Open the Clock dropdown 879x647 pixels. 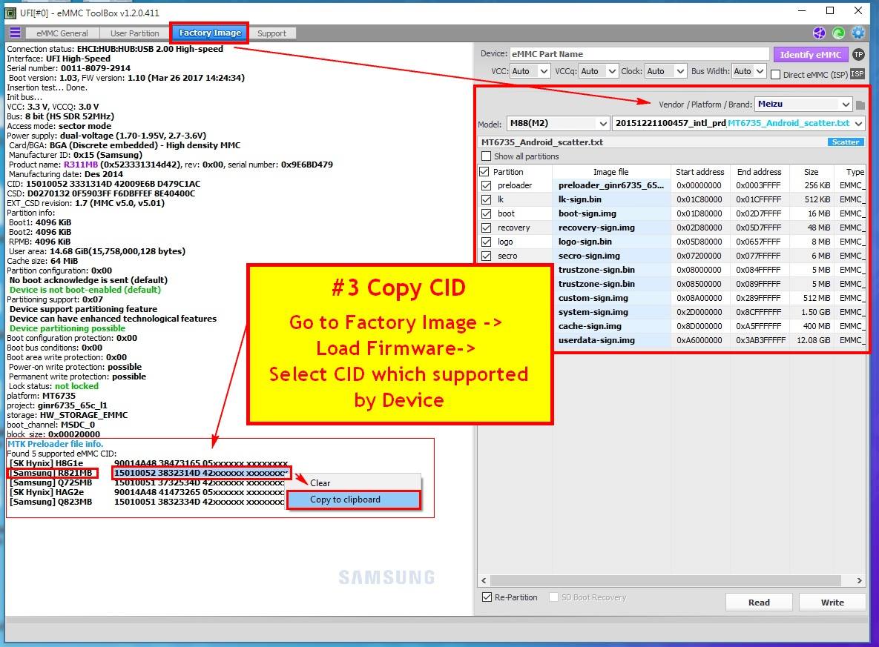[x=665, y=71]
